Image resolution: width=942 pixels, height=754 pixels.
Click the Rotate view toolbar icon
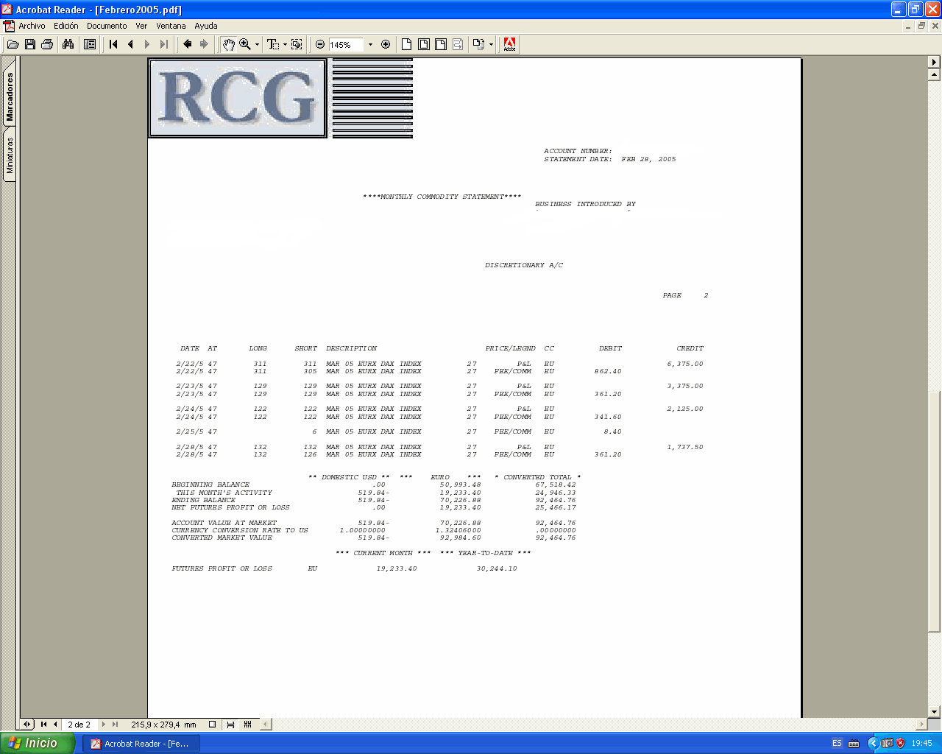(x=479, y=44)
